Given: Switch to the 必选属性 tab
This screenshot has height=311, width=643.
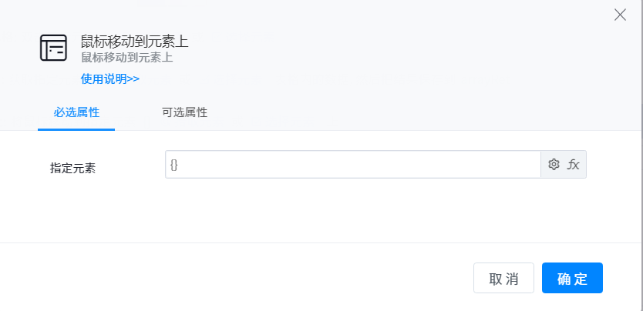Looking at the screenshot, I should pyautogui.click(x=76, y=112).
